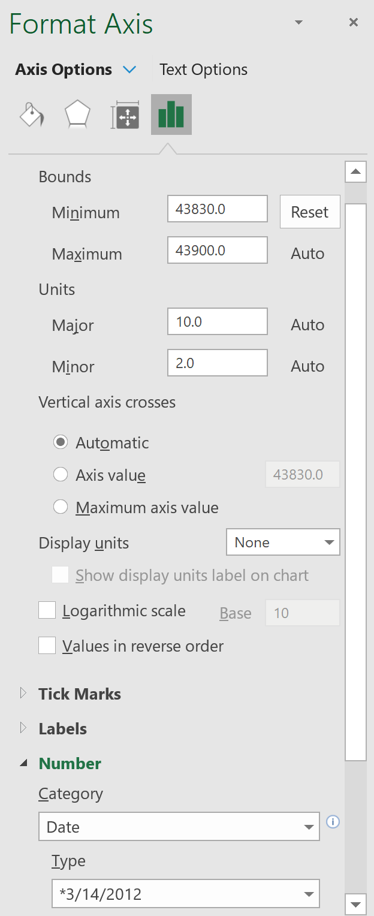Click the Reset button for Minimum
Image resolution: width=374 pixels, height=916 pixels.
(309, 212)
